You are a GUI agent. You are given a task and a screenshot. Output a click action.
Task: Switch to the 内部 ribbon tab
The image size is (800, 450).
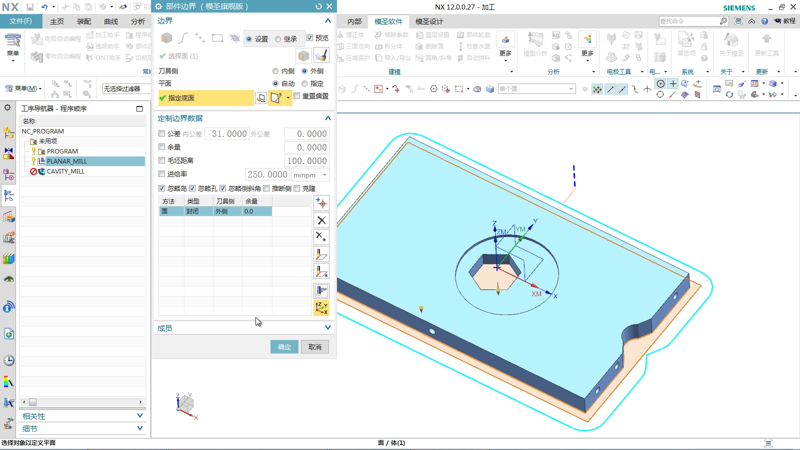[x=354, y=21]
